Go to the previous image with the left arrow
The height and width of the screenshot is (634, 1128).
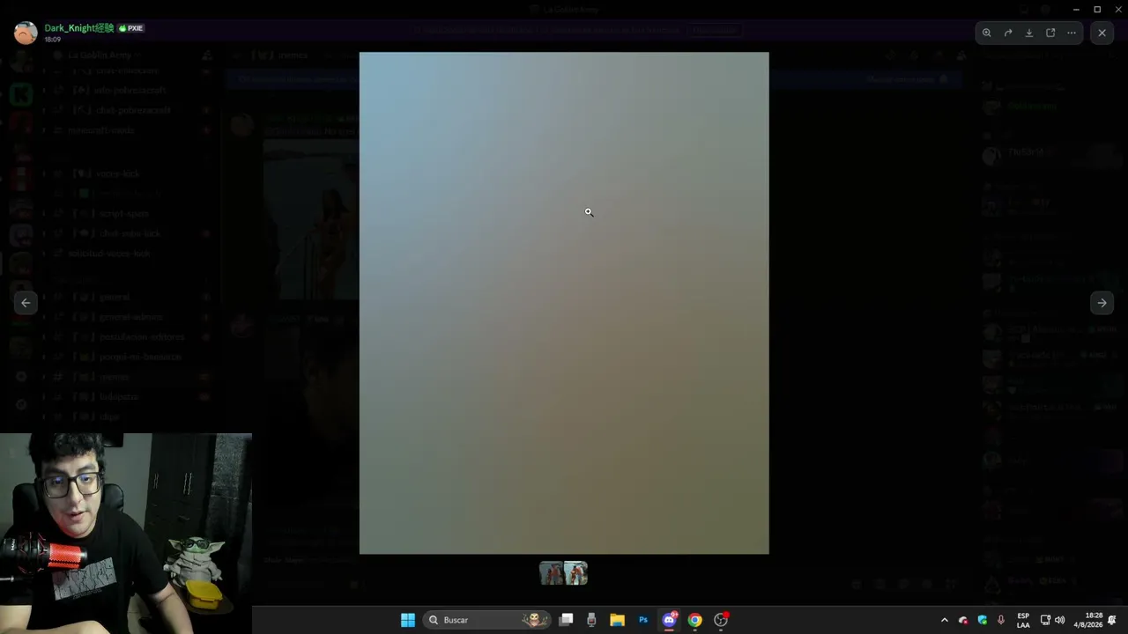[x=26, y=303]
